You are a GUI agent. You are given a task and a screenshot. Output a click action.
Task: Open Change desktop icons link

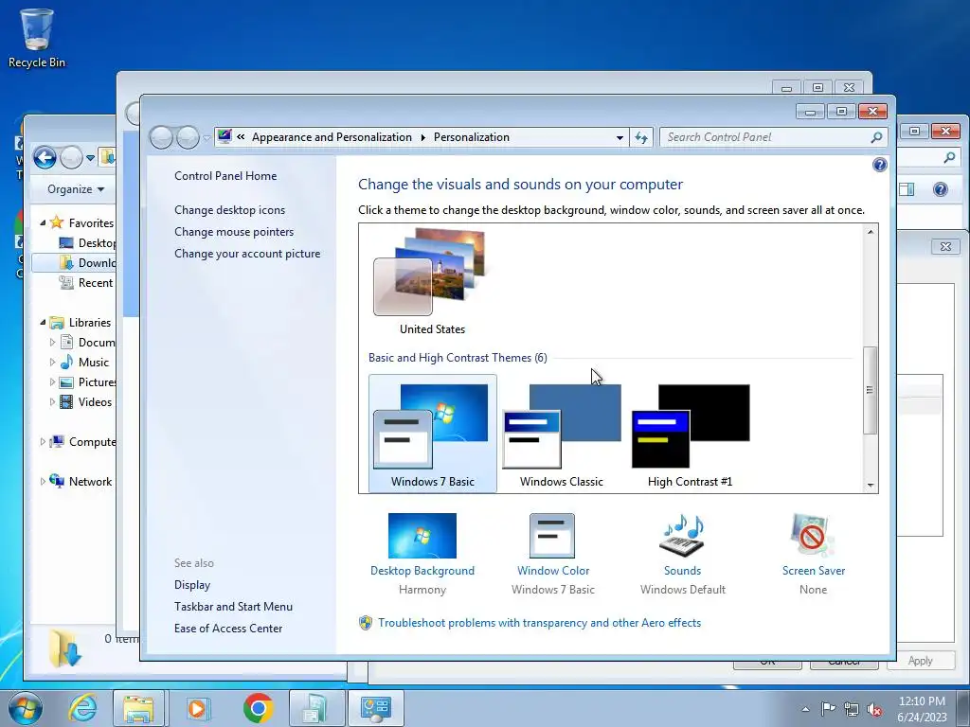pyautogui.click(x=229, y=209)
